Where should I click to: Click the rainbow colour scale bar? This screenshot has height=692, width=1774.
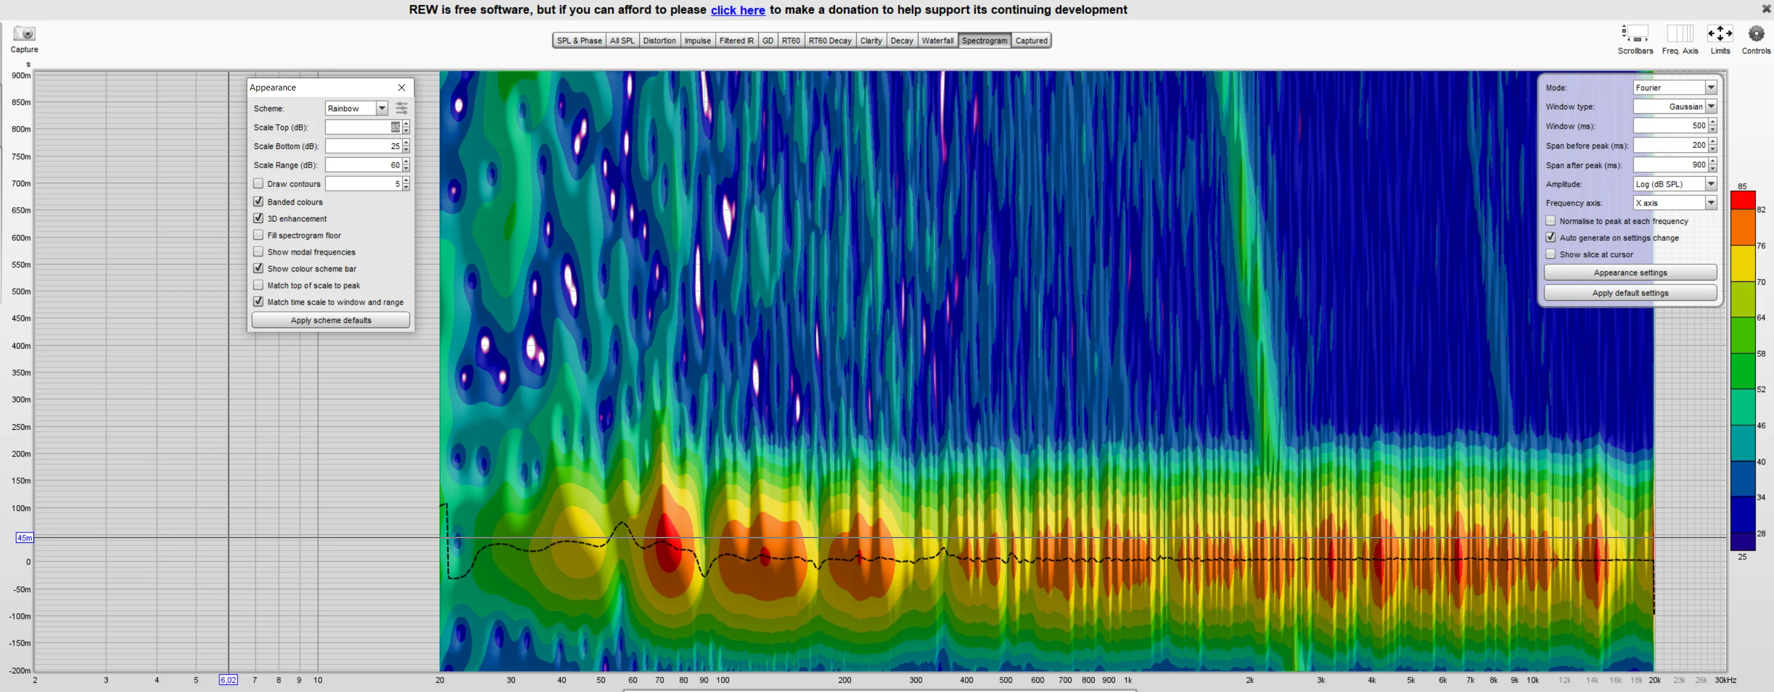1742,370
